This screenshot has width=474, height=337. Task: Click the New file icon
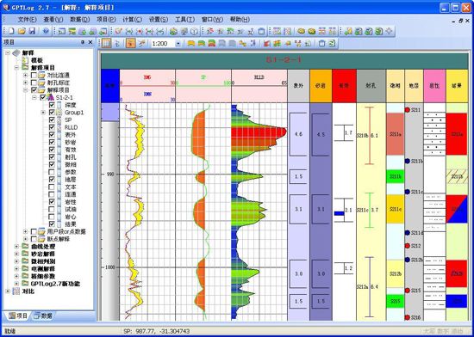(11, 31)
